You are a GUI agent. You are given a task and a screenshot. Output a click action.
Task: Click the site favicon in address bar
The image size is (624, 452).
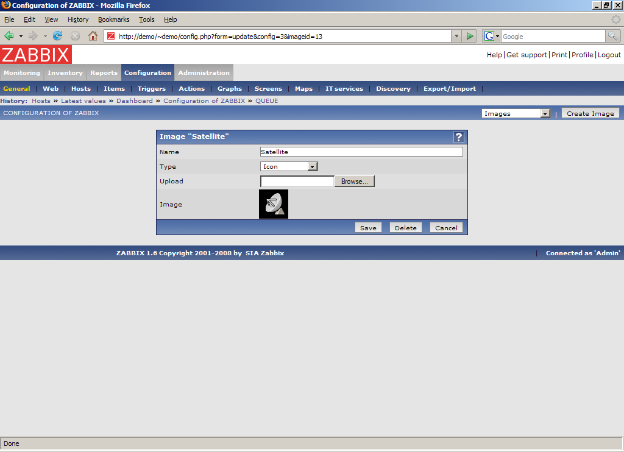111,36
